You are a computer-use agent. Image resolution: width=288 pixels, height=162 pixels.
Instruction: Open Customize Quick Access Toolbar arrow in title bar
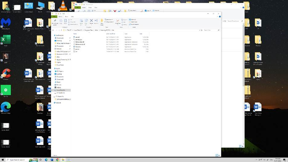point(61,14)
